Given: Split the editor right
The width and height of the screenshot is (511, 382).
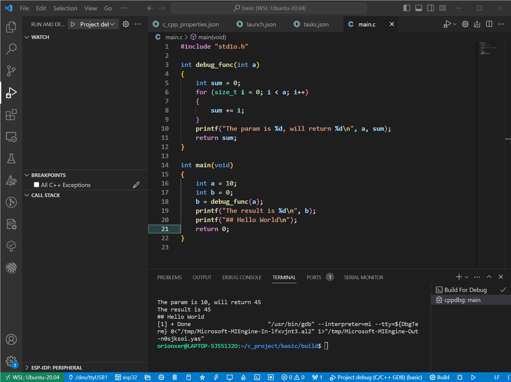Looking at the screenshot, I should (489, 24).
